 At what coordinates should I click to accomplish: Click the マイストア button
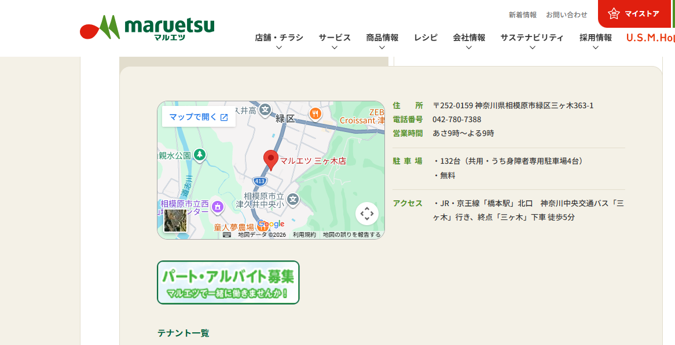pos(634,14)
